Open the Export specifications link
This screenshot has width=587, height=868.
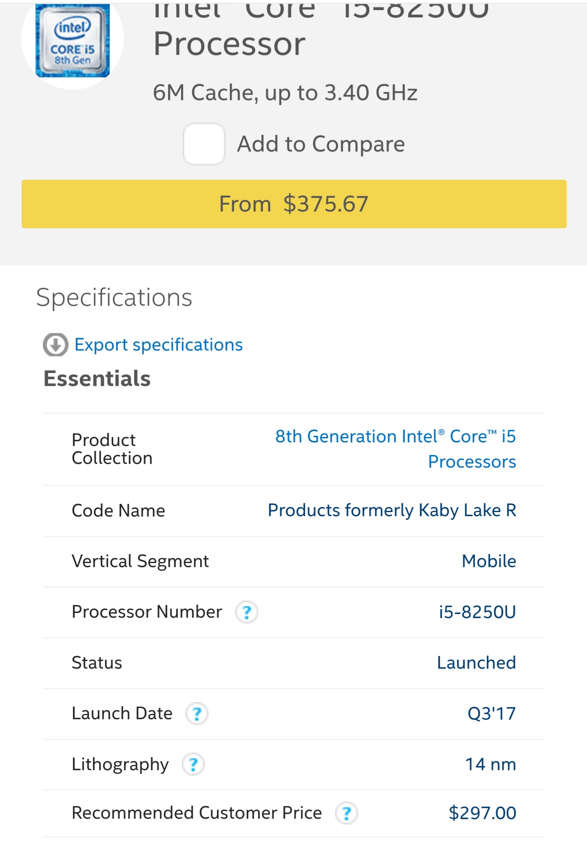[x=159, y=345]
